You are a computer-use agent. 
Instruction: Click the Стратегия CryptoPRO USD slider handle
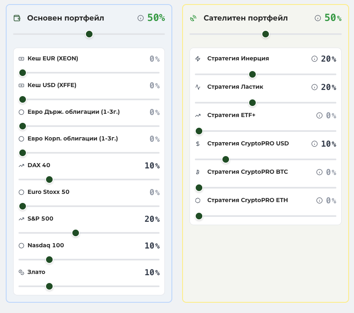226,159
